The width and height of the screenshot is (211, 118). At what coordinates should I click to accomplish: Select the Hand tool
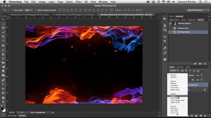(3, 98)
